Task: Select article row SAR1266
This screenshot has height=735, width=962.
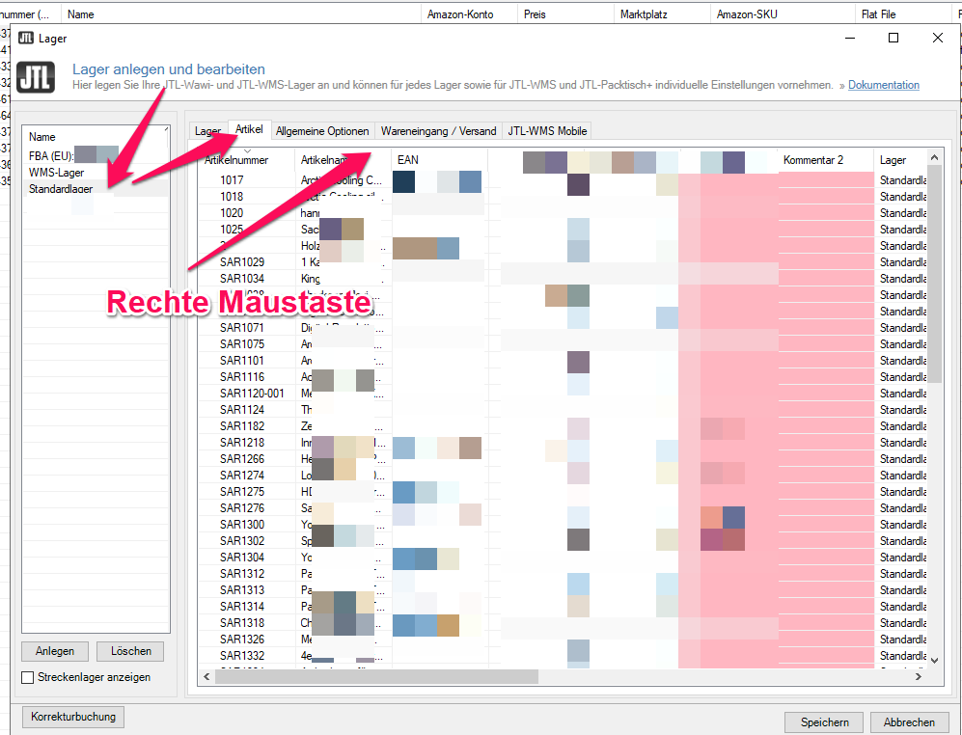Action: coord(562,459)
